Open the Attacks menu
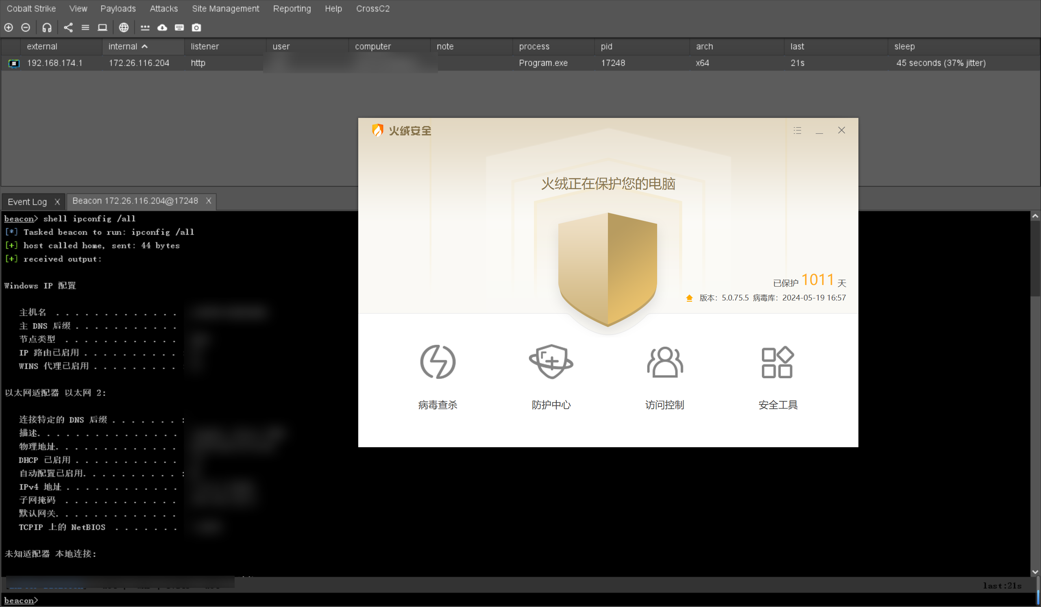The image size is (1041, 607). (x=163, y=9)
